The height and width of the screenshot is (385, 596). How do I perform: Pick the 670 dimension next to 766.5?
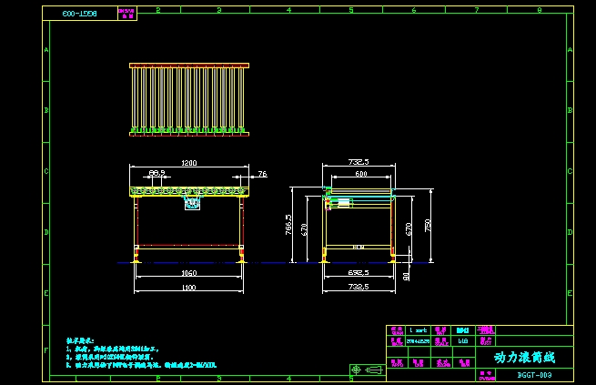[x=304, y=229]
